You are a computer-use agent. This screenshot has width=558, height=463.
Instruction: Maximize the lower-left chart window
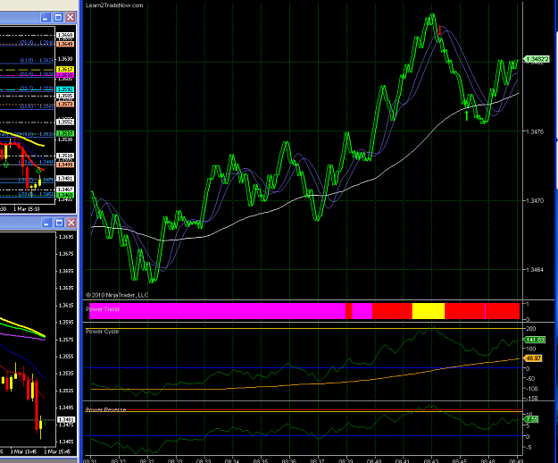pyautogui.click(x=60, y=223)
